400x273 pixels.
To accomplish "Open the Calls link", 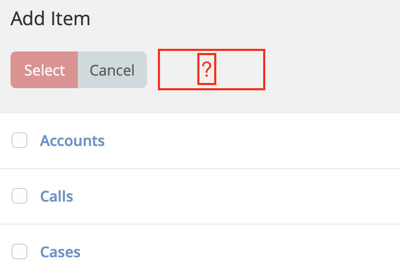I will (x=56, y=196).
